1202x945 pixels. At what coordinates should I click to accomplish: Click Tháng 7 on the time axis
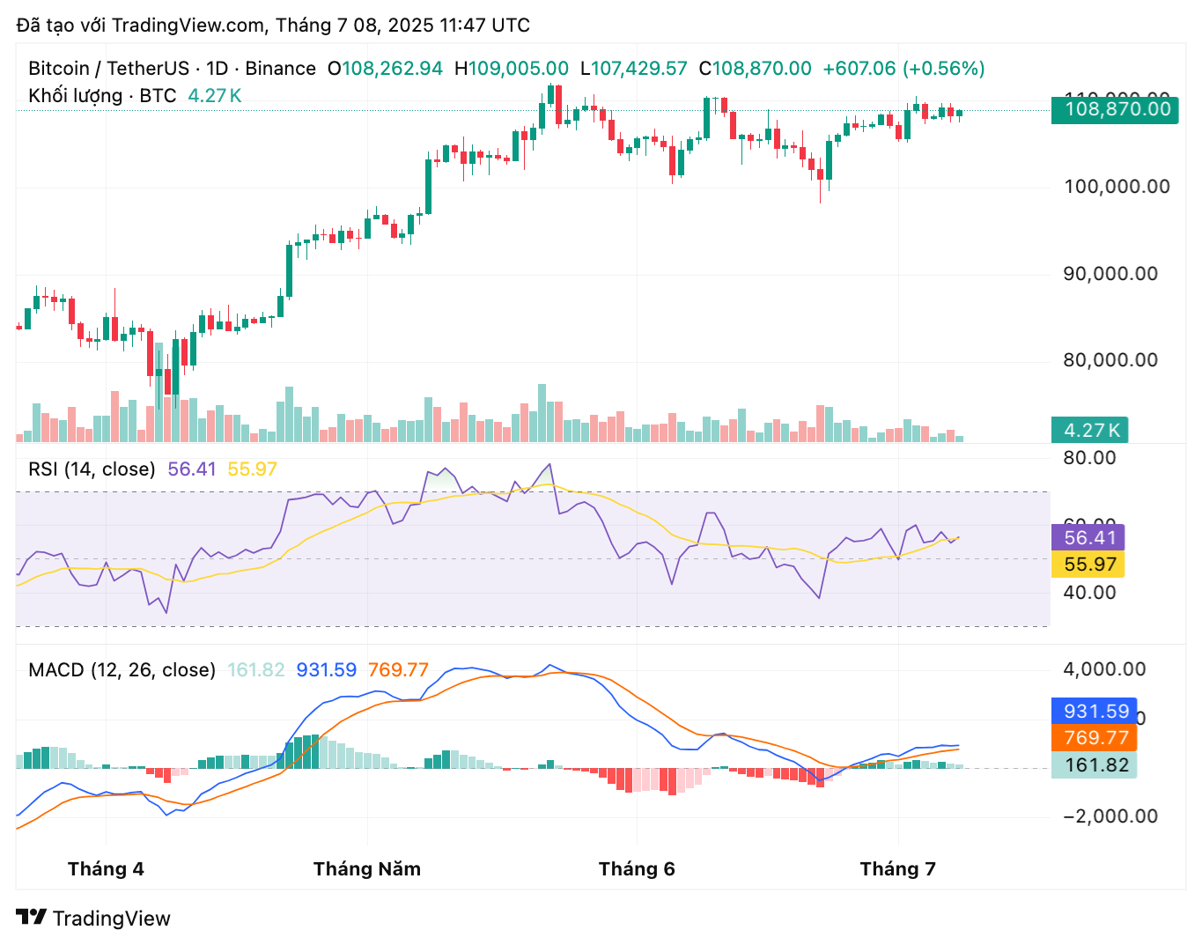click(897, 869)
